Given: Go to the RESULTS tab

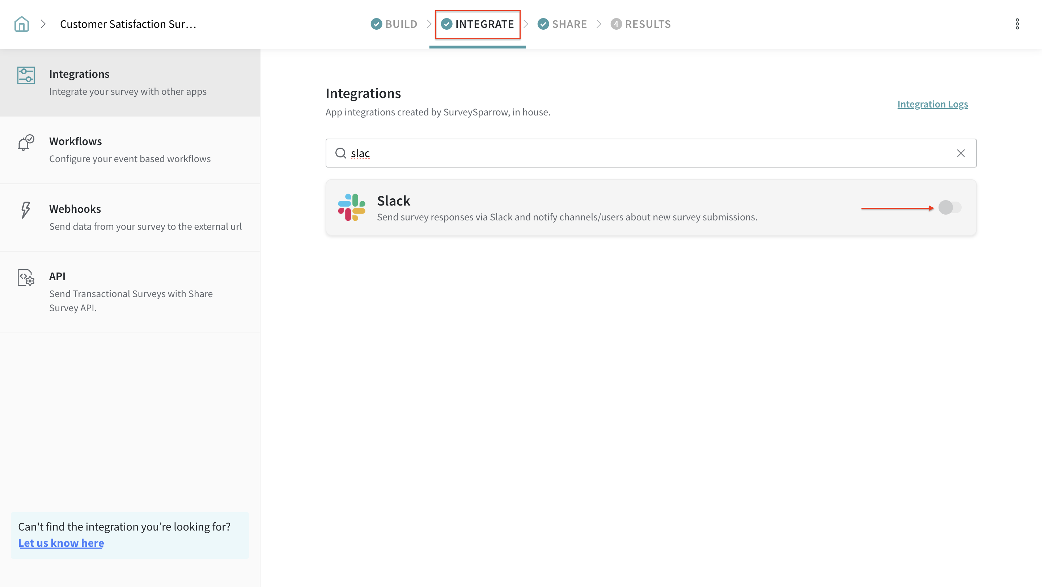Looking at the screenshot, I should pyautogui.click(x=641, y=24).
